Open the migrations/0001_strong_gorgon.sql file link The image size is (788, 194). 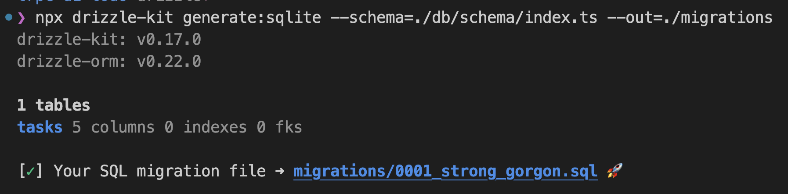pos(445,171)
